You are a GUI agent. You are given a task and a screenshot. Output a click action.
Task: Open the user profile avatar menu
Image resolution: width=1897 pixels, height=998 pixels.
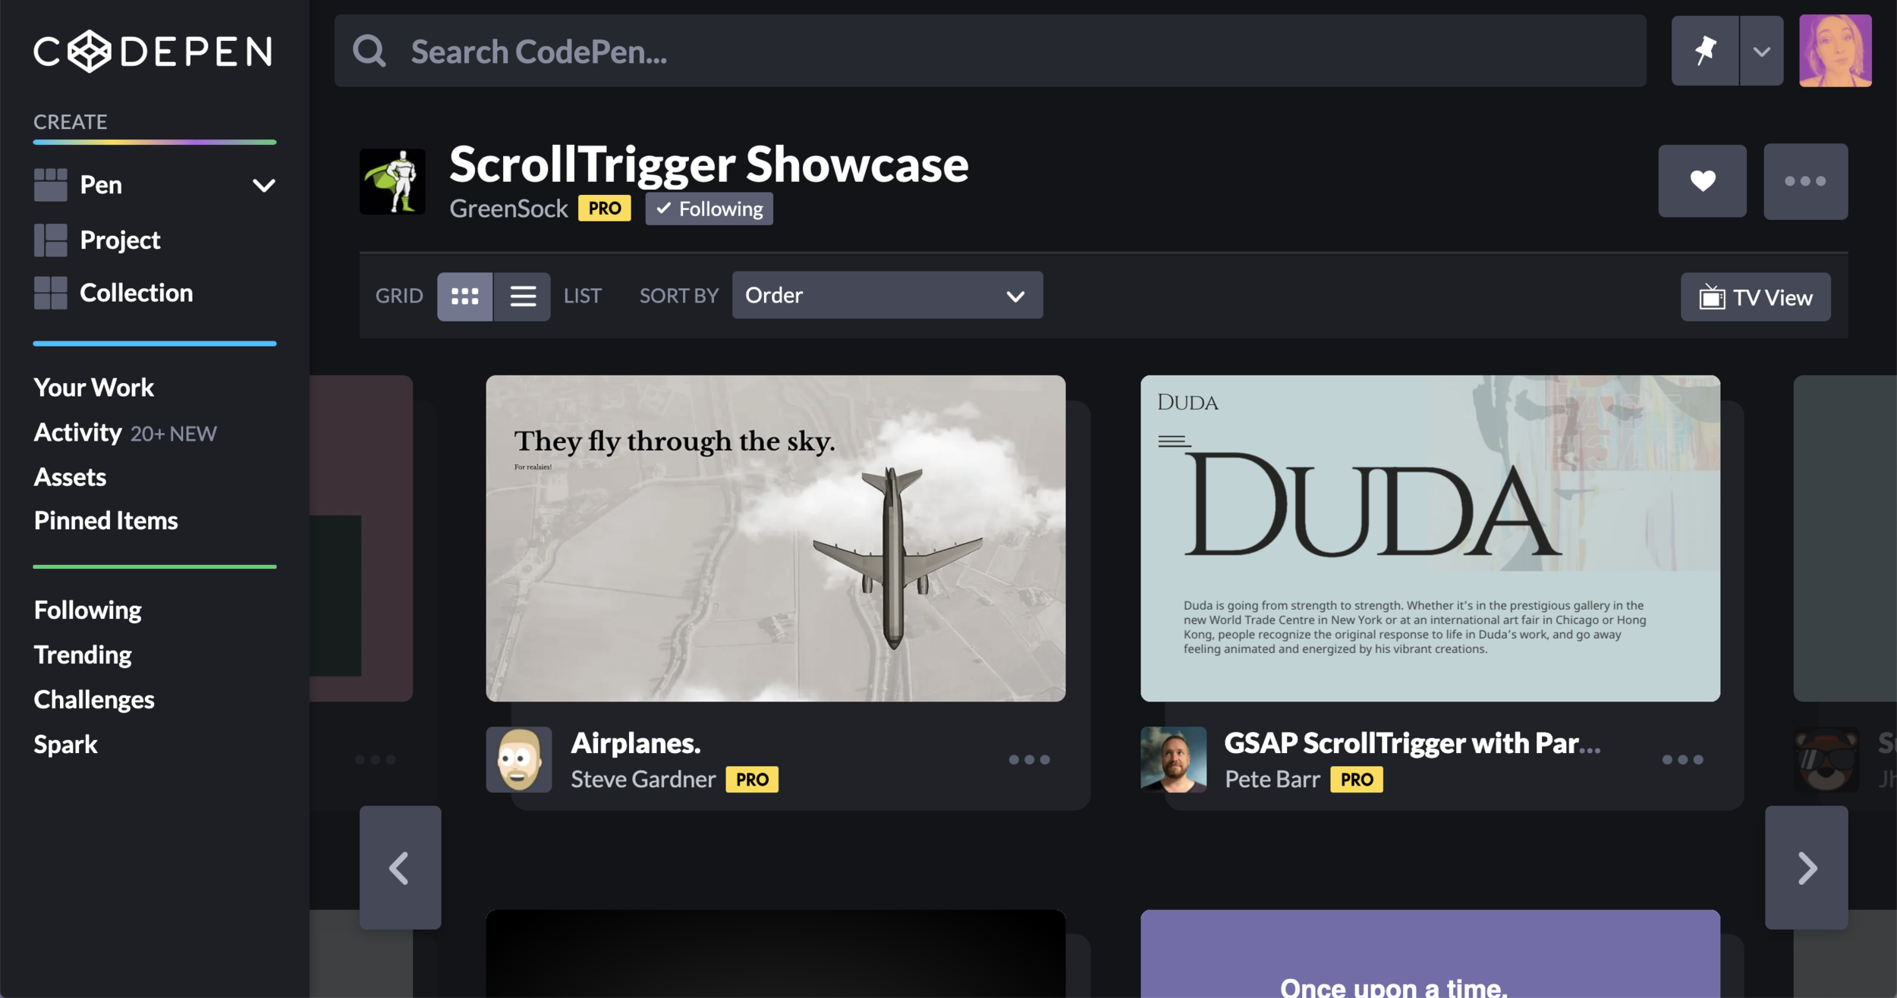[1834, 51]
